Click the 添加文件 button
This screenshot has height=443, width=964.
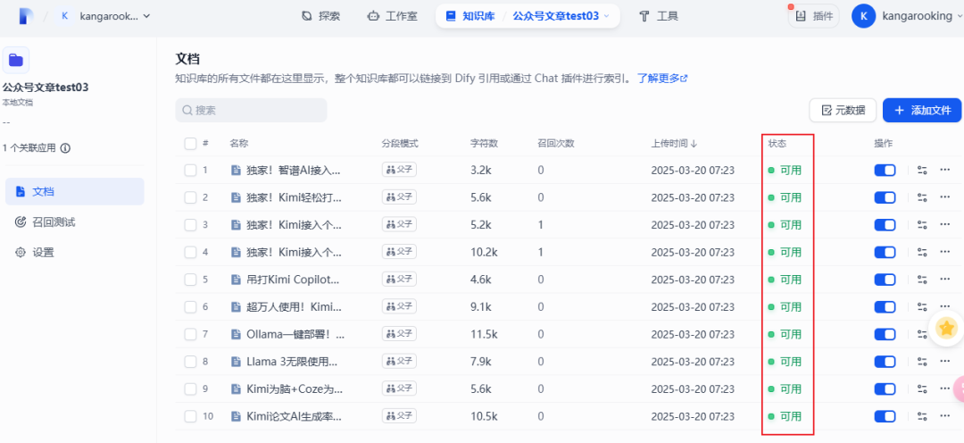[922, 110]
